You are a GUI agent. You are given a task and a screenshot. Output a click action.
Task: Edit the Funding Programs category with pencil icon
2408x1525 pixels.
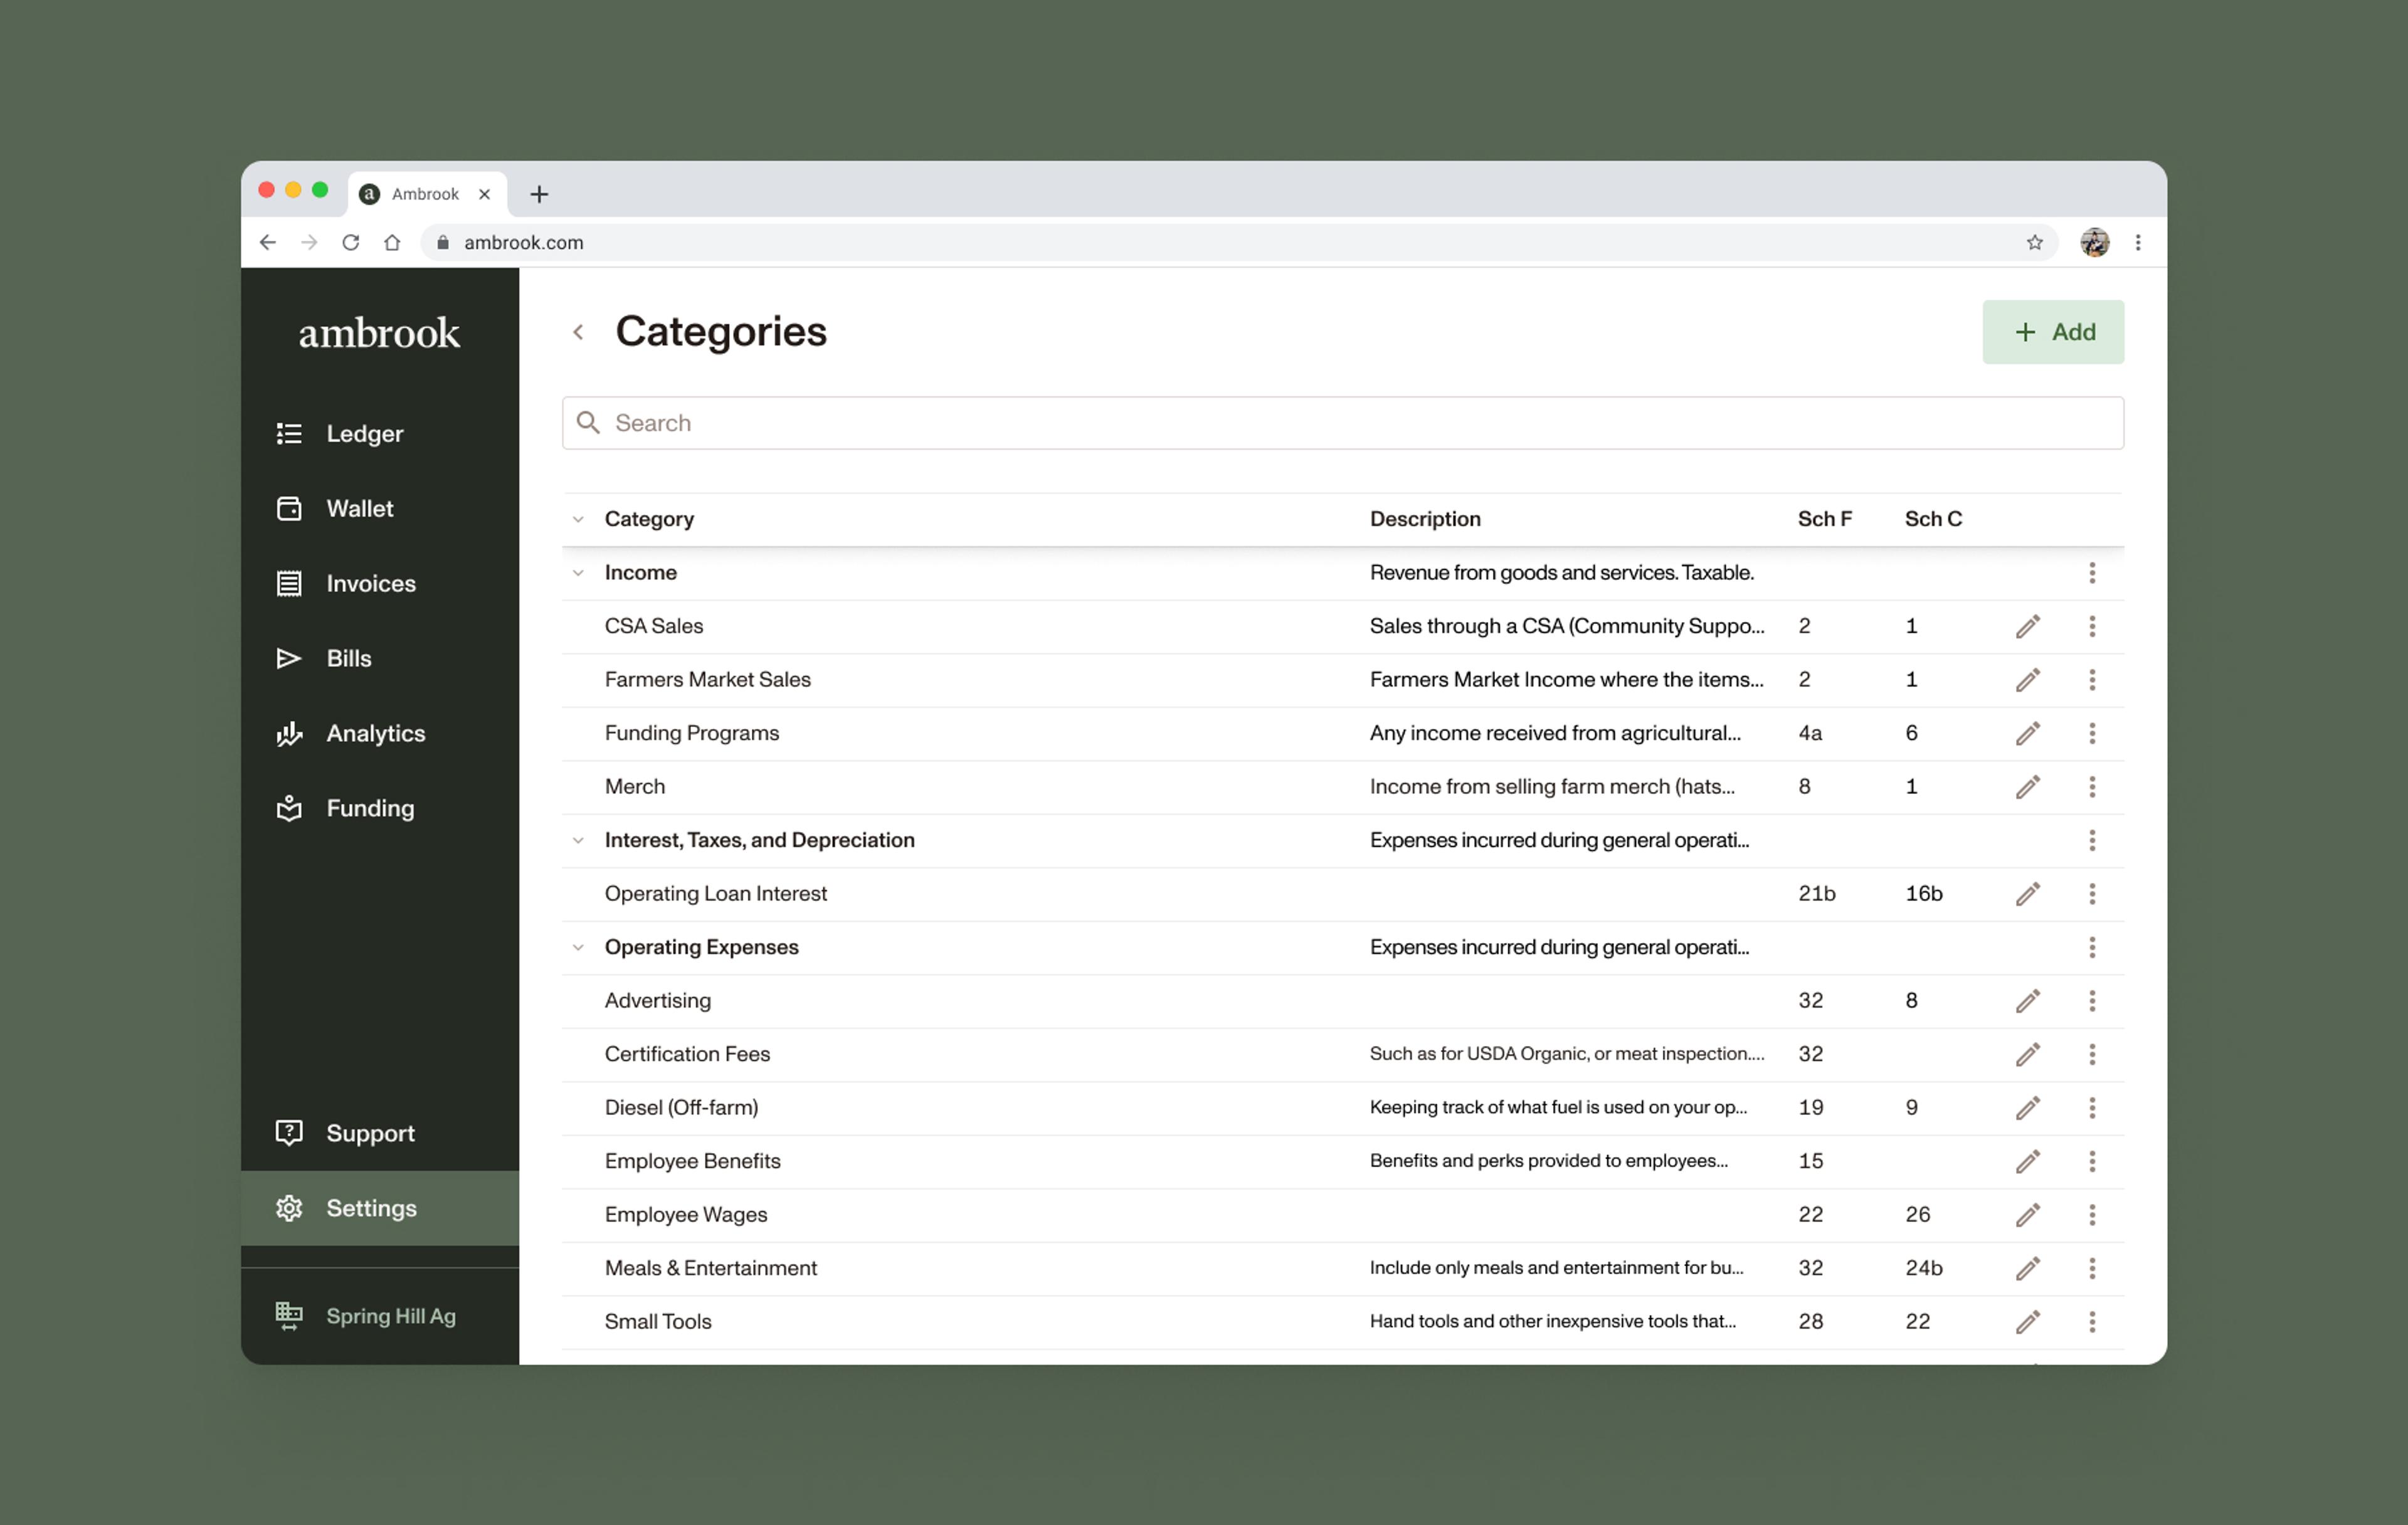[x=2027, y=733]
